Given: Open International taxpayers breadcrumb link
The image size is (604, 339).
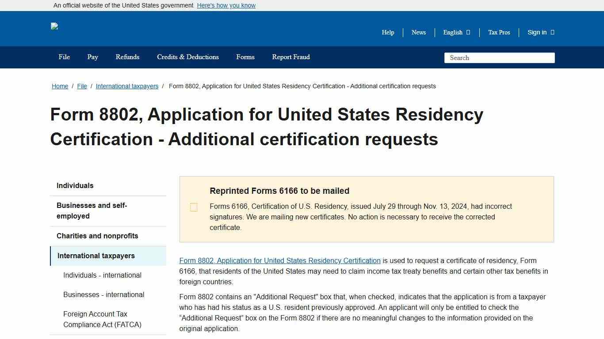Looking at the screenshot, I should tap(127, 86).
